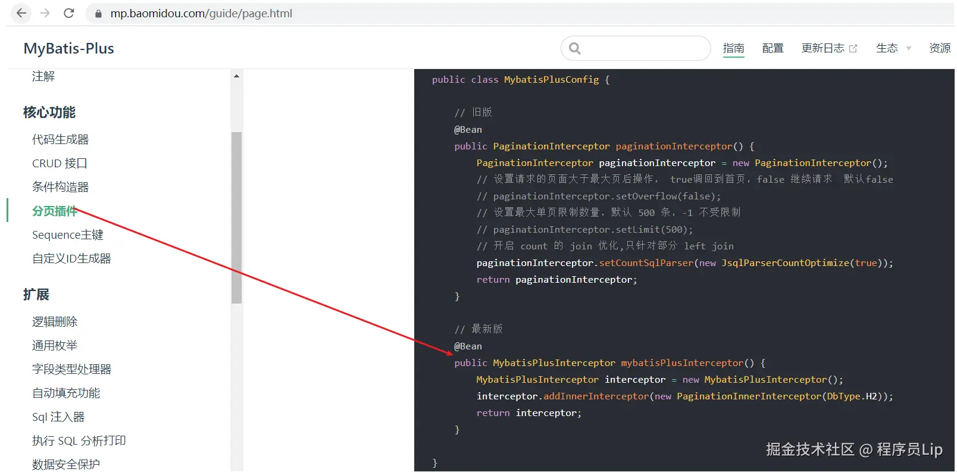Click '// paginationInterceptor.setOverflow(false);' comment

599,196
